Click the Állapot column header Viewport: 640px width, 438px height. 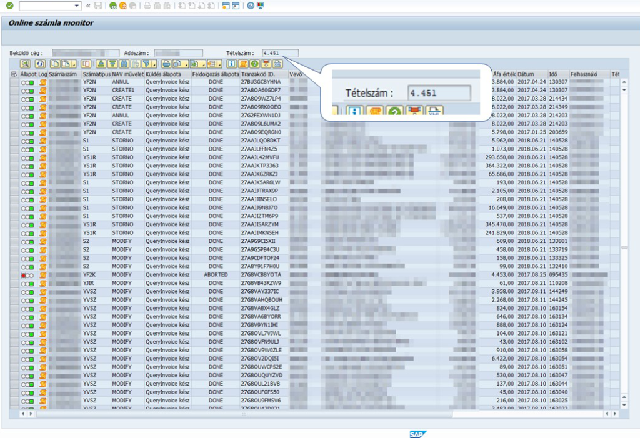pos(28,74)
